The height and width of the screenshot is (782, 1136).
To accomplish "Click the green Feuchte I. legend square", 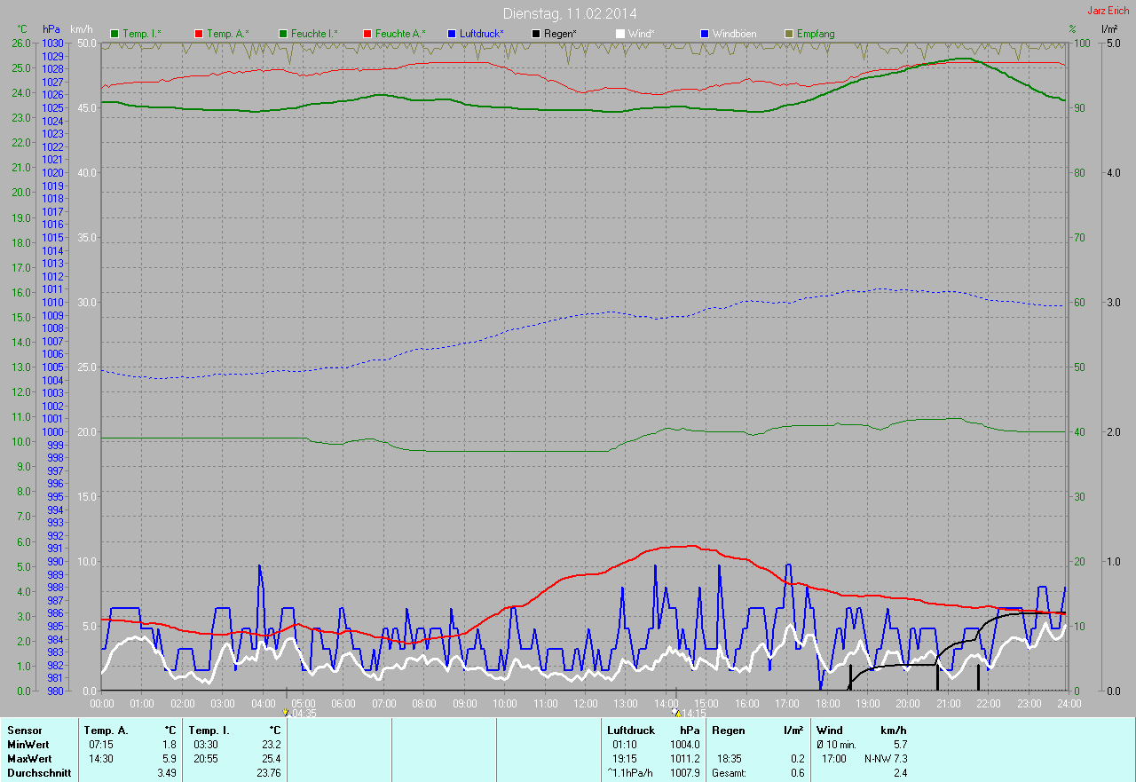I will [283, 34].
